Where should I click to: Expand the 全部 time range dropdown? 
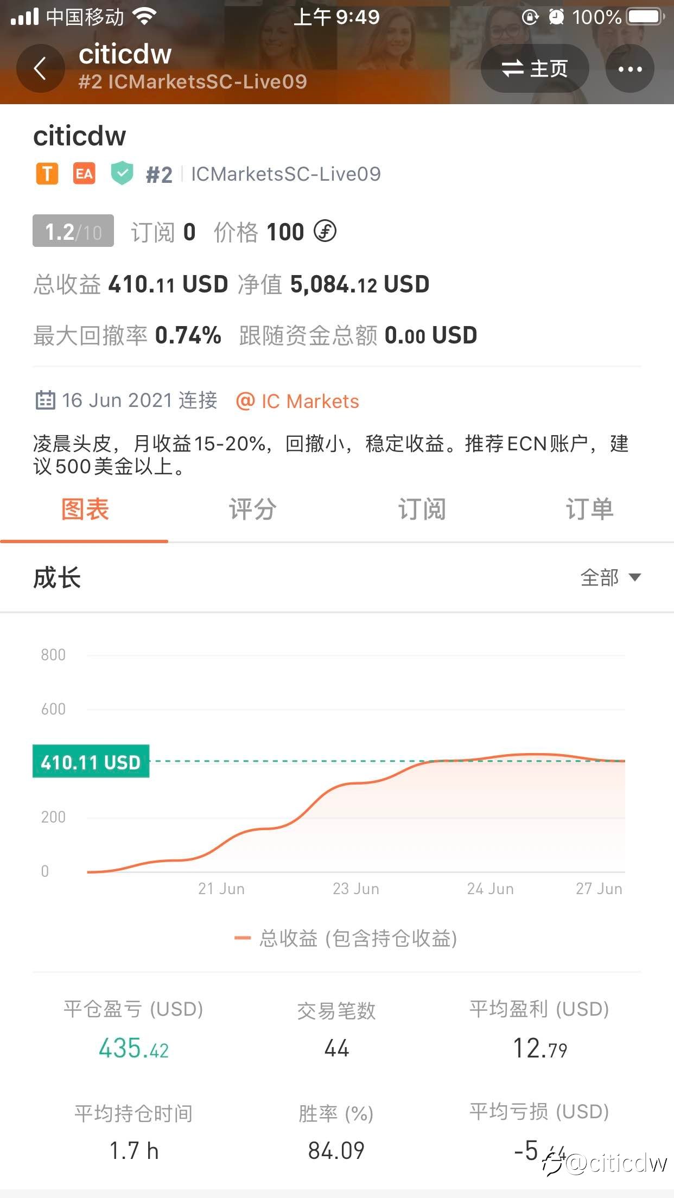611,577
